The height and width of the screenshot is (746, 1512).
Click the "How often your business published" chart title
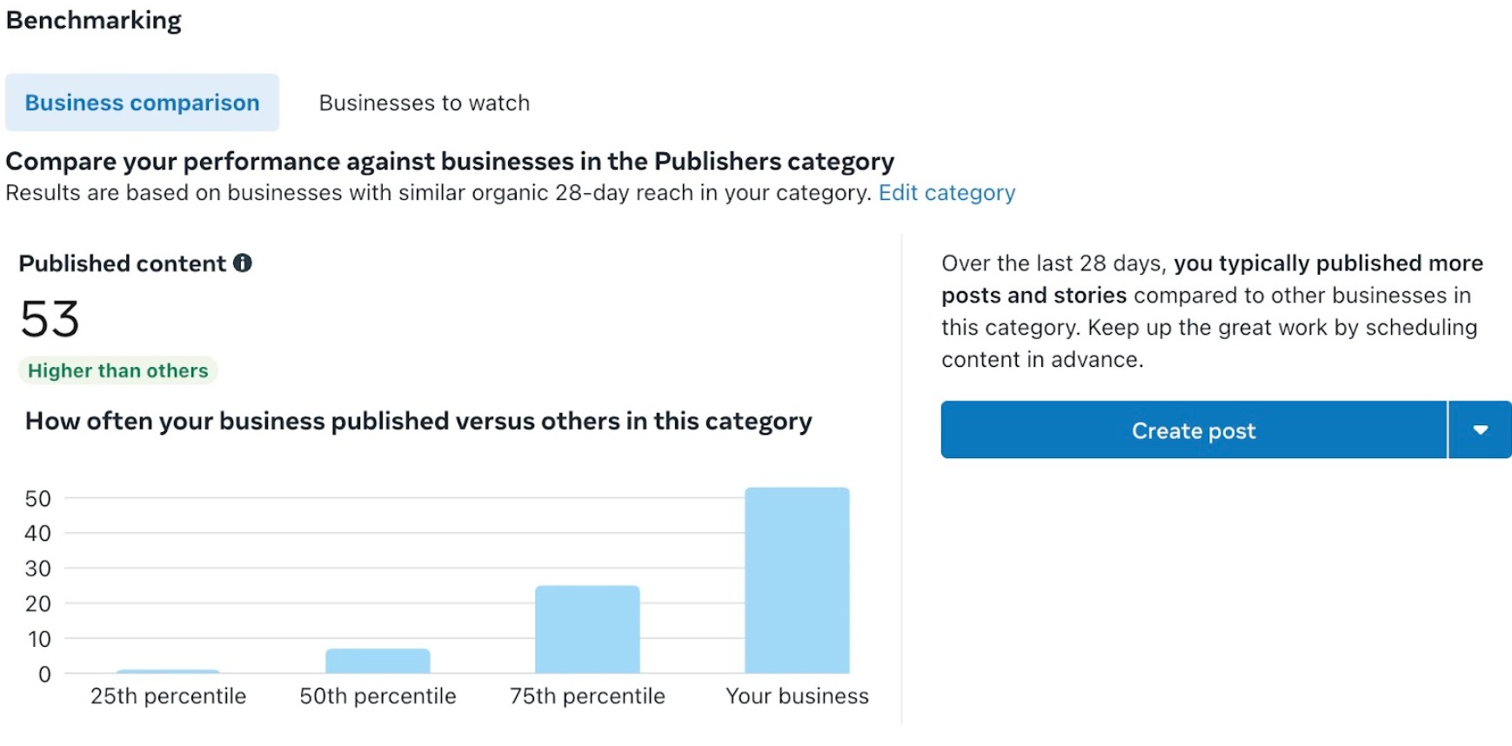coord(418,421)
